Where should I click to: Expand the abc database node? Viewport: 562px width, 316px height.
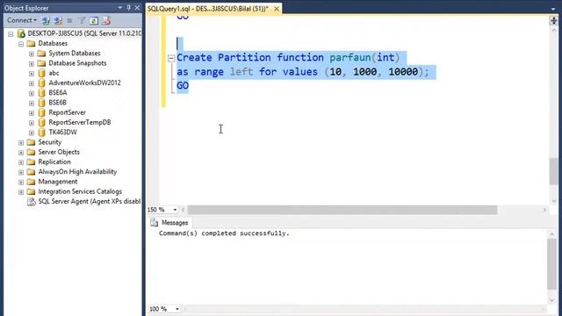[x=32, y=73]
